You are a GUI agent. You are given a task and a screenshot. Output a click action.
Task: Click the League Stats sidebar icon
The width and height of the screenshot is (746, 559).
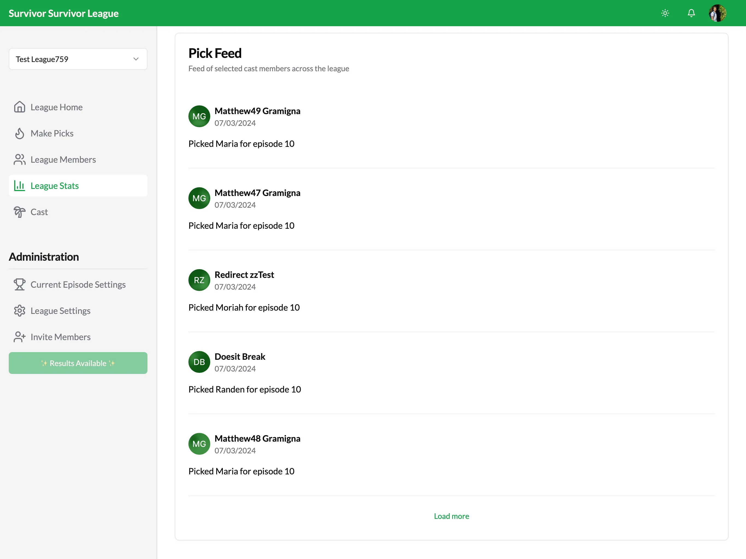19,185
